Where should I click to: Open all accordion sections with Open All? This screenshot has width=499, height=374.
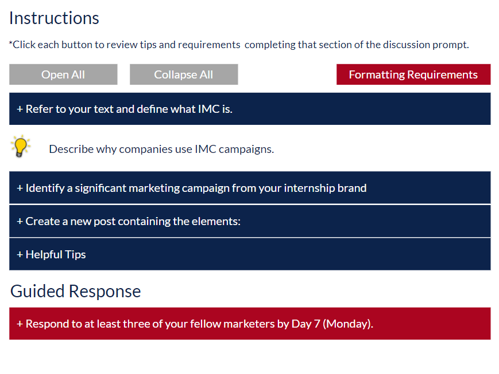(x=63, y=74)
